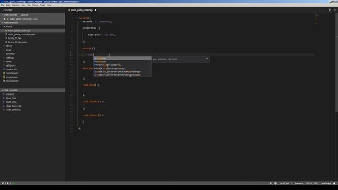Jump to onLoad in Code Outline
The image size is (338, 190).
(x=33, y=94)
